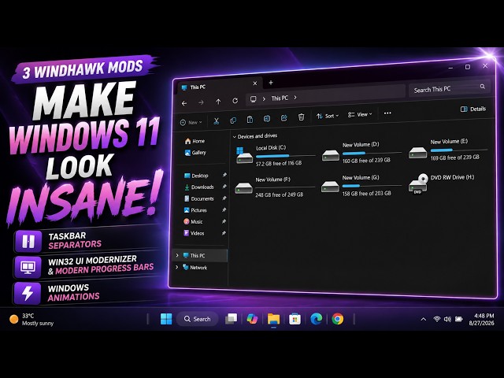Open Downloads folder in sidebar

[199, 187]
